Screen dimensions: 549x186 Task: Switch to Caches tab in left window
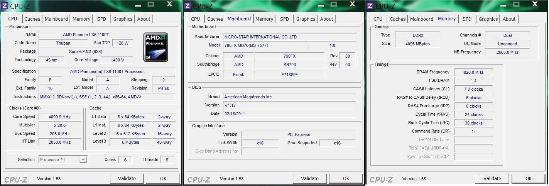point(32,19)
